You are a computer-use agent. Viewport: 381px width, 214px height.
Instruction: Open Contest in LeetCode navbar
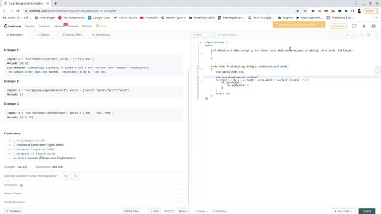pos(73,26)
